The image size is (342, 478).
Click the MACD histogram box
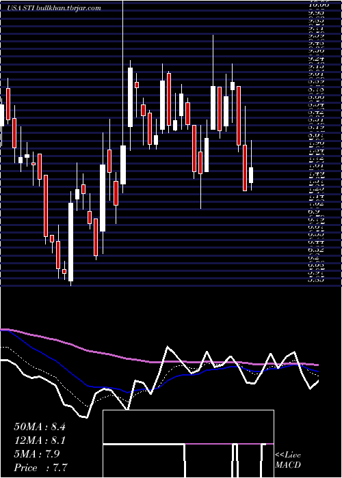click(188, 444)
